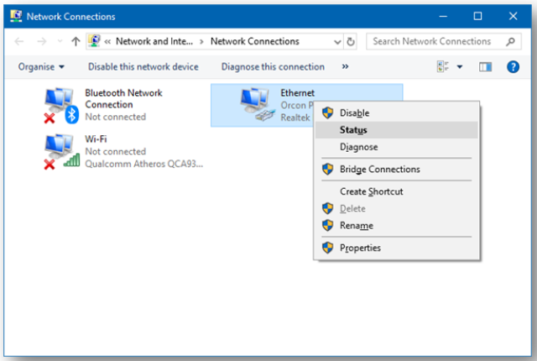Select the Bluetooth Network Connection adapter icon
Image resolution: width=537 pixels, height=361 pixels.
pos(61,105)
